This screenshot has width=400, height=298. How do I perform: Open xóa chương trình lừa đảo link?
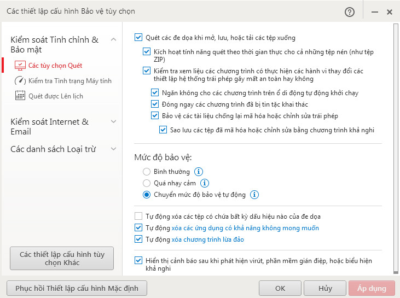pyautogui.click(x=207, y=239)
